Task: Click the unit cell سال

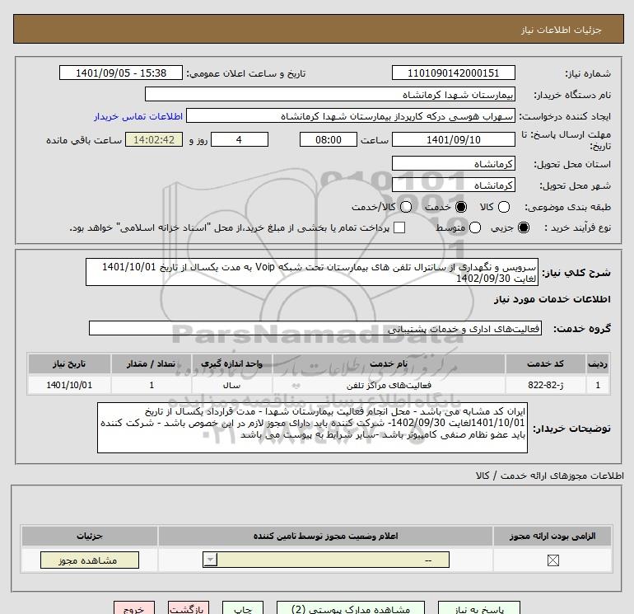Action: click(231, 385)
